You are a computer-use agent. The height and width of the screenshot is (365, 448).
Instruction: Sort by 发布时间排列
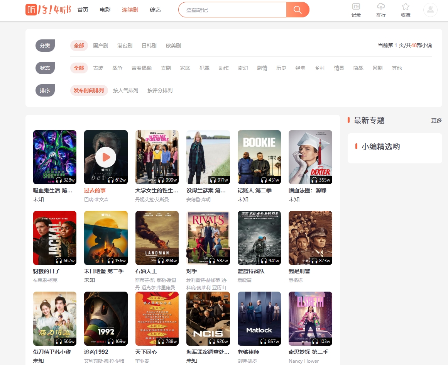click(89, 90)
